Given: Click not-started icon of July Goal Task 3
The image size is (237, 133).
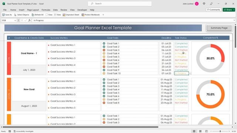Looking at the screenshot, I should coord(104,50).
